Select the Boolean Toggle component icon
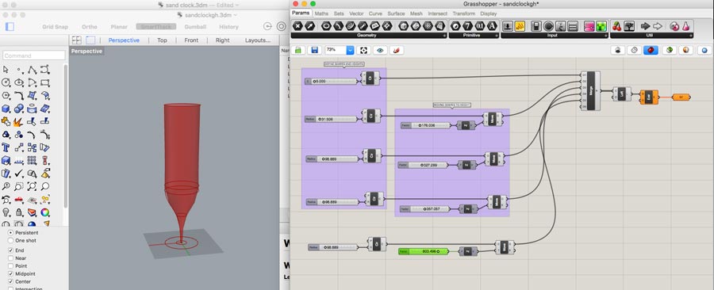 point(536,26)
